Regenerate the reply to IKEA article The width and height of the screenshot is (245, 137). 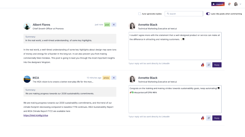point(209,118)
